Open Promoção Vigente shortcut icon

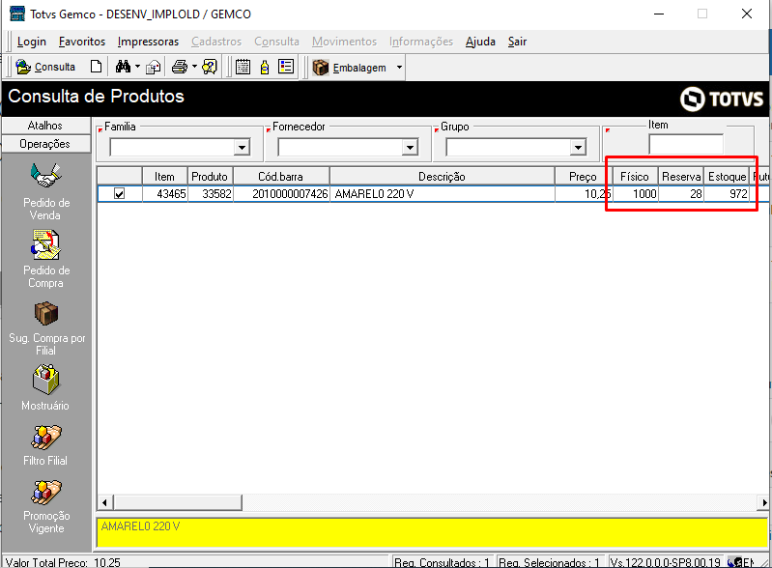pyautogui.click(x=46, y=493)
